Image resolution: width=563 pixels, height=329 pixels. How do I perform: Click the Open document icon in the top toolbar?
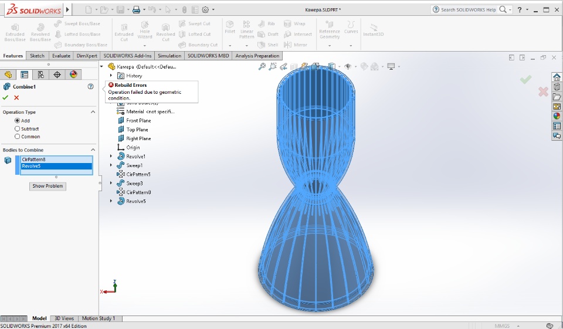point(104,10)
